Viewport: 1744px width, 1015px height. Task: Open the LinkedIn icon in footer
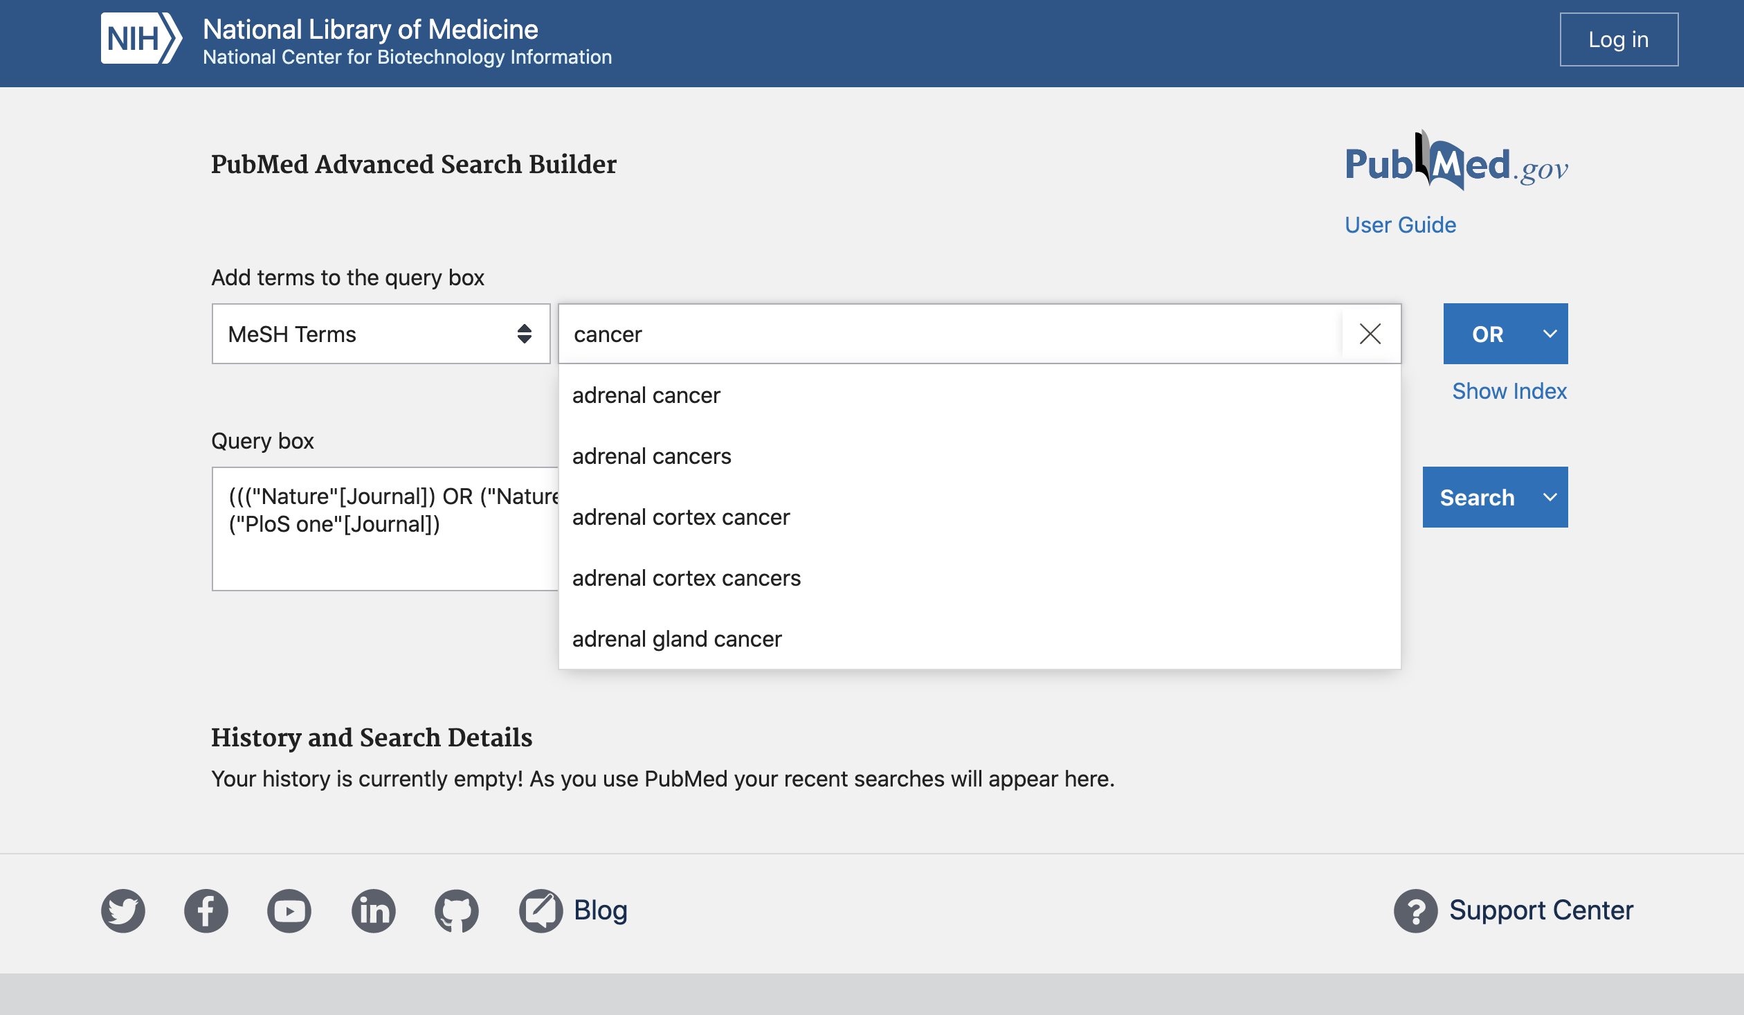(x=374, y=910)
